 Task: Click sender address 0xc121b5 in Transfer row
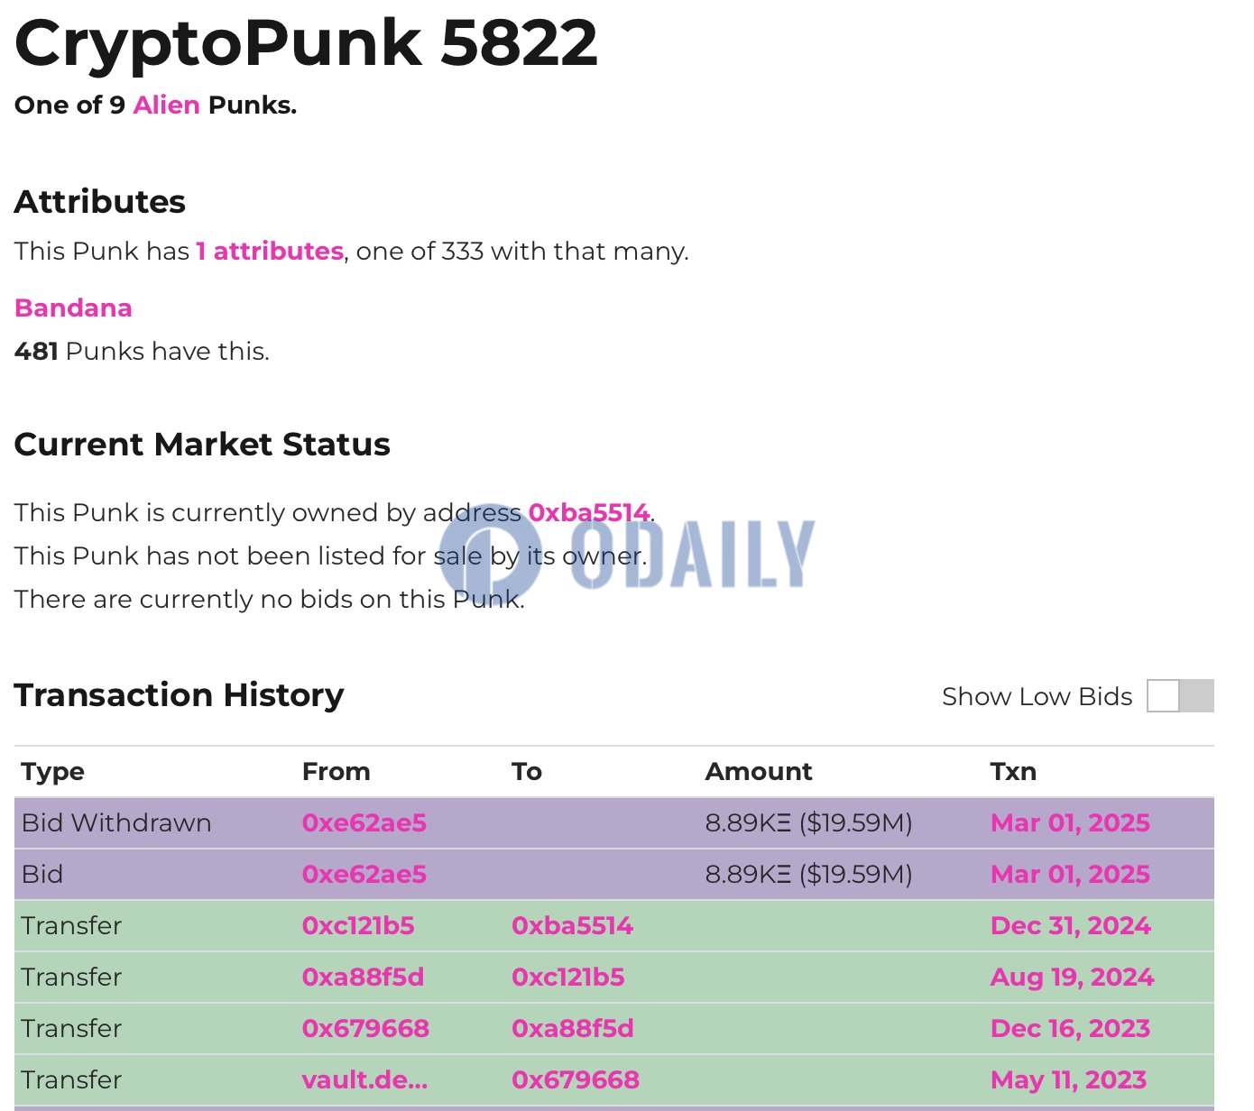(357, 926)
